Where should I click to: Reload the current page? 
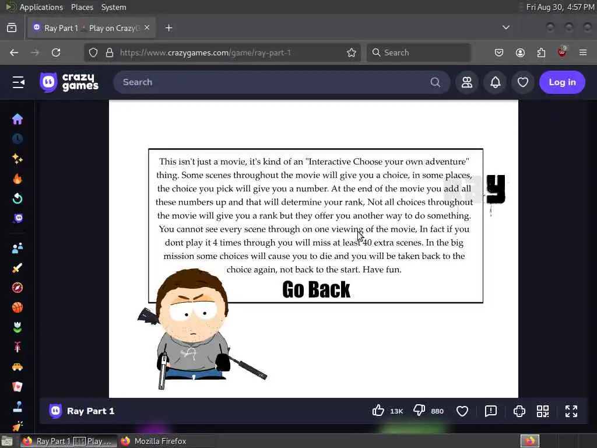[x=56, y=52]
